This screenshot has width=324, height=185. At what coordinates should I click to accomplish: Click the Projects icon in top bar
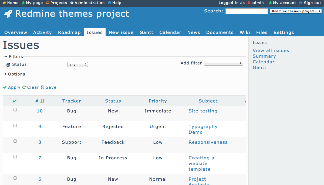pos(48,3)
